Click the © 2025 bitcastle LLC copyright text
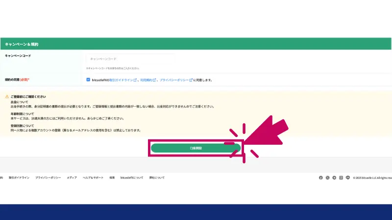This screenshot has height=220, width=392. (372, 178)
